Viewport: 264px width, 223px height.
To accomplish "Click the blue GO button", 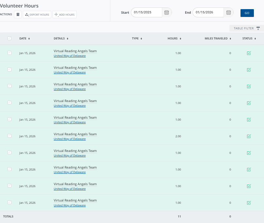I will [247, 13].
